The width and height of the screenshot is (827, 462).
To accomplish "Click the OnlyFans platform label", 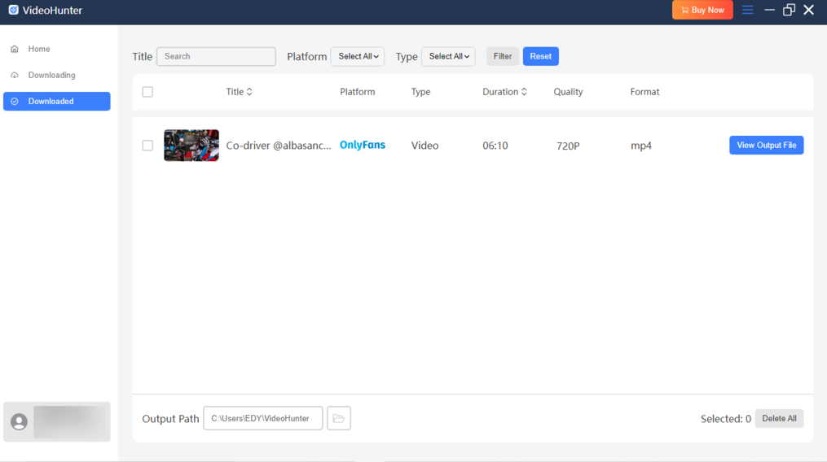I will coord(363,145).
